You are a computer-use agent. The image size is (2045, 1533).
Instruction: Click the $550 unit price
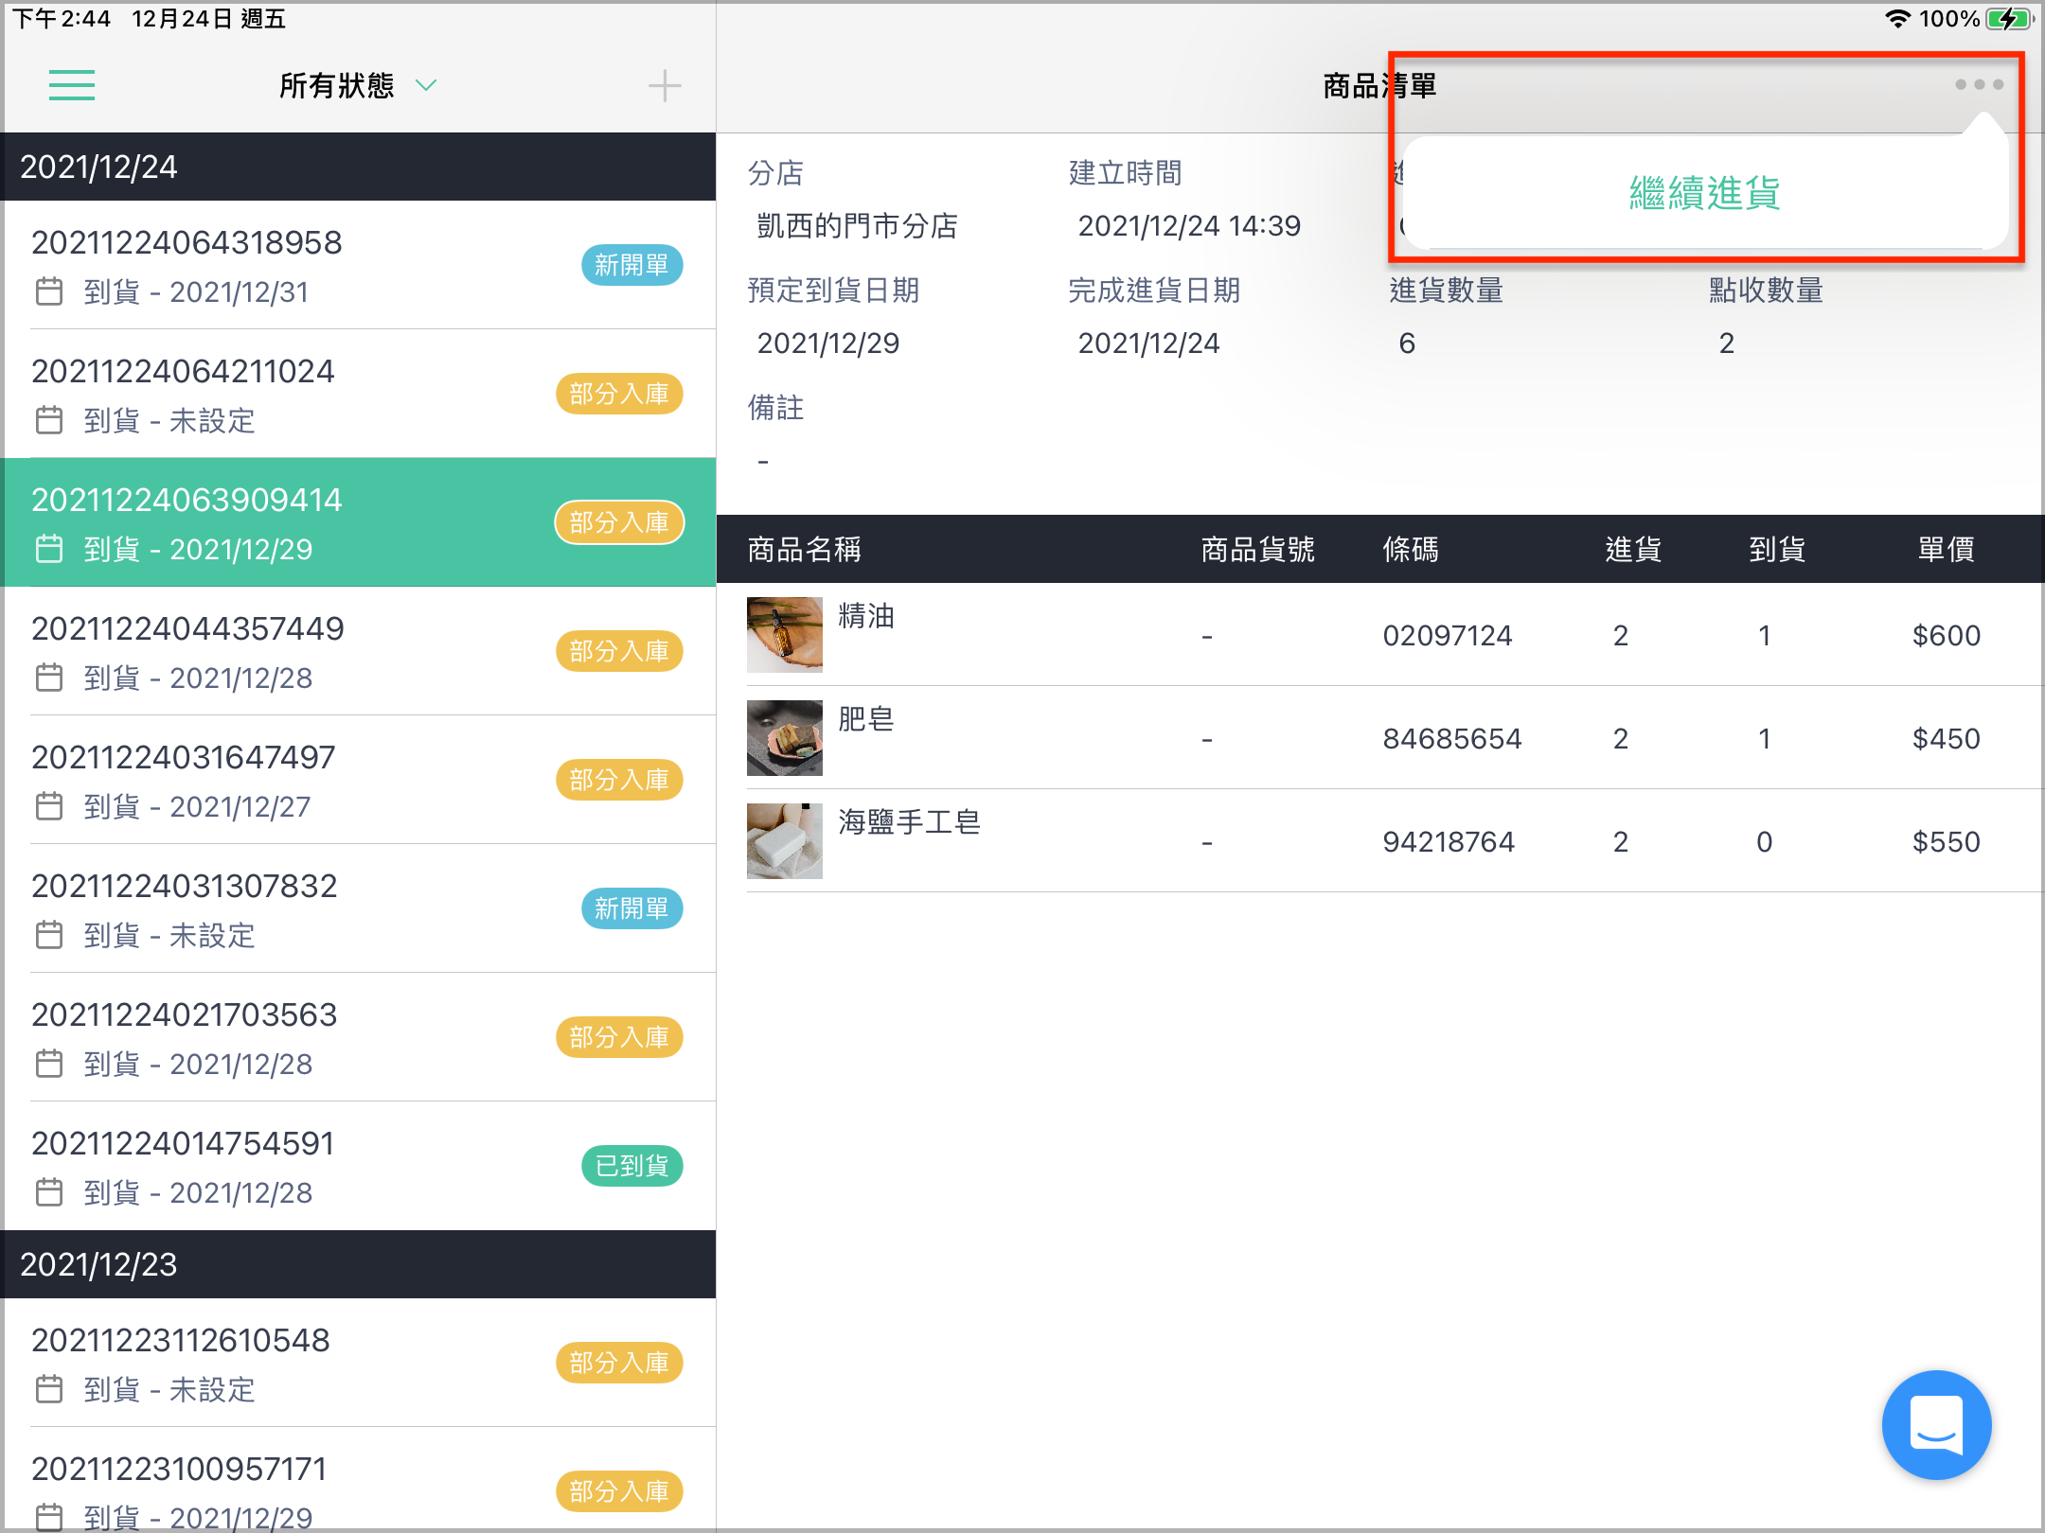(x=1947, y=841)
